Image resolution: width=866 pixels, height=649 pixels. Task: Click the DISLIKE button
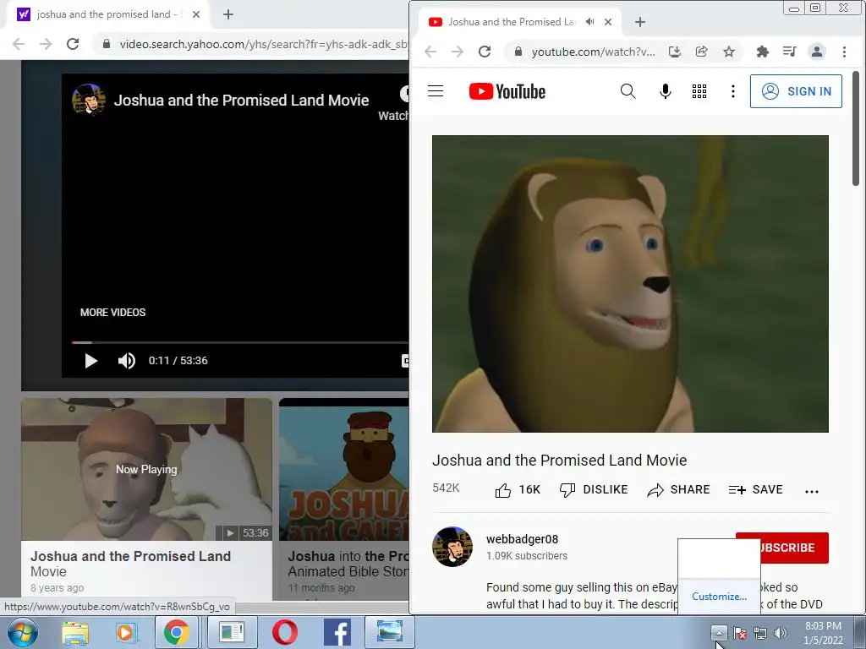[x=594, y=489]
